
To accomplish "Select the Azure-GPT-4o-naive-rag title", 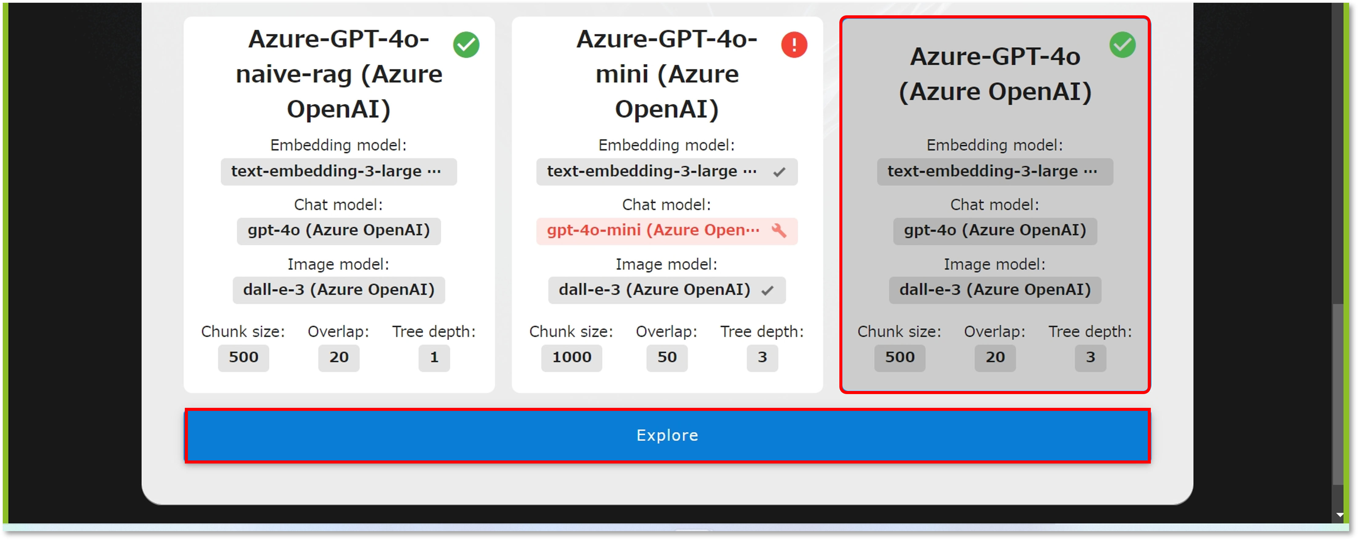I will [338, 74].
